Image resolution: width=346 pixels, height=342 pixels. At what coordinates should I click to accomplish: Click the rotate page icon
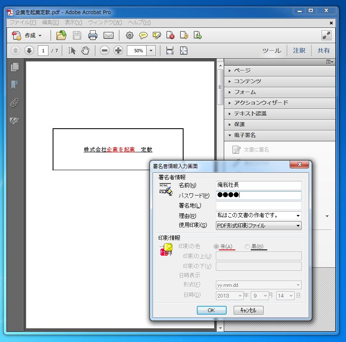[x=184, y=35]
